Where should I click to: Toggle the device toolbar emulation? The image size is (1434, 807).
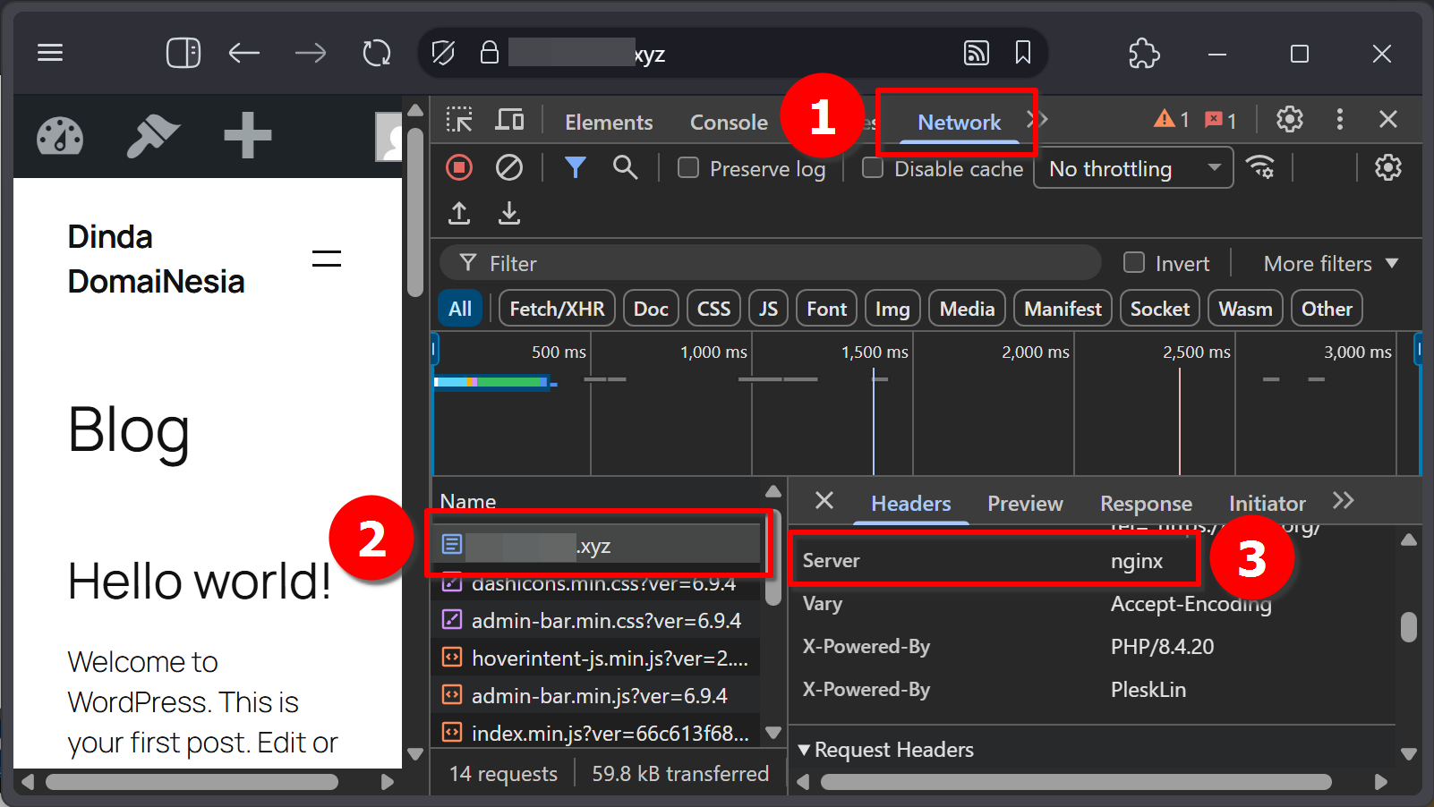(x=510, y=120)
